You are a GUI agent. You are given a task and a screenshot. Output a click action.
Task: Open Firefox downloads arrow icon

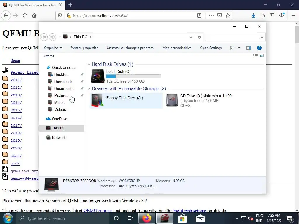point(253,16)
